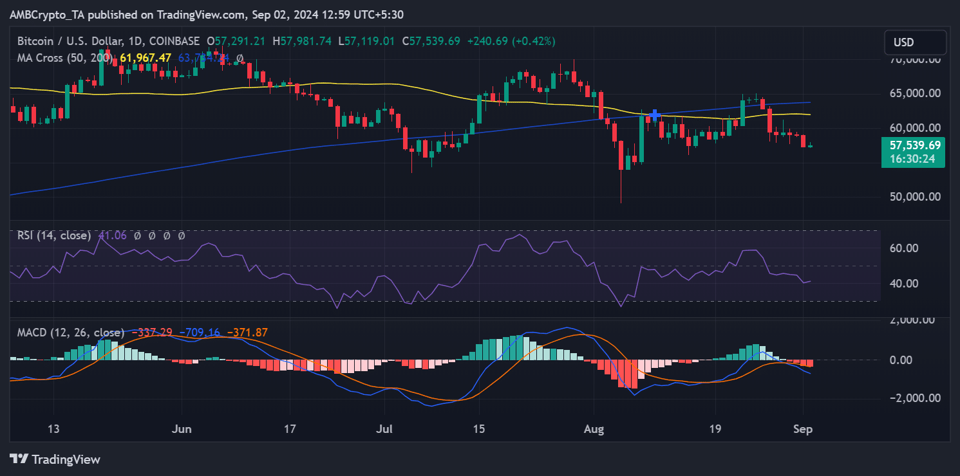Click the RSI (14, close) indicator legend
Image resolution: width=960 pixels, height=476 pixels.
click(53, 236)
